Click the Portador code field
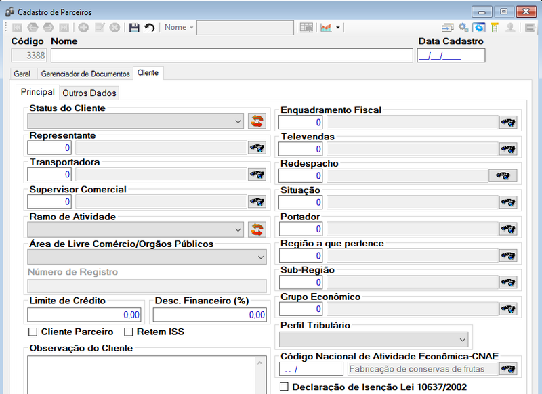 coord(301,229)
